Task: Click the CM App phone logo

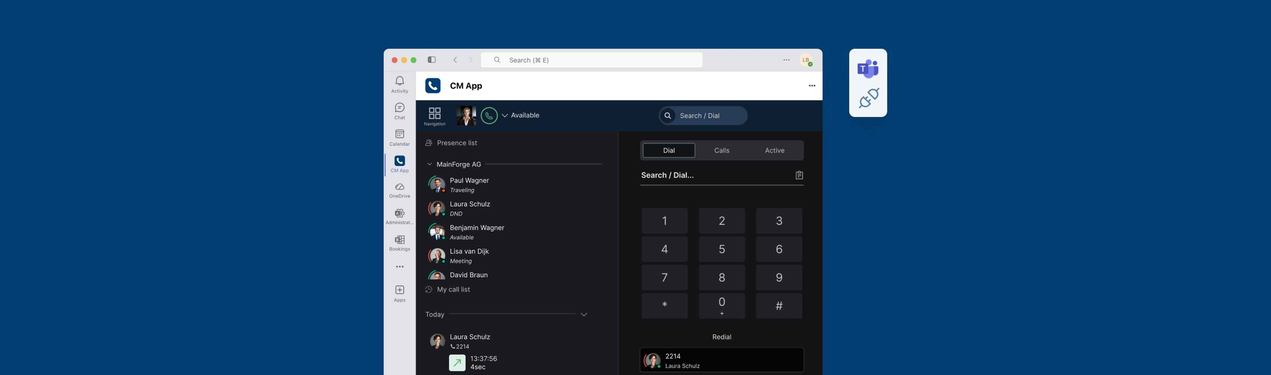Action: point(433,86)
